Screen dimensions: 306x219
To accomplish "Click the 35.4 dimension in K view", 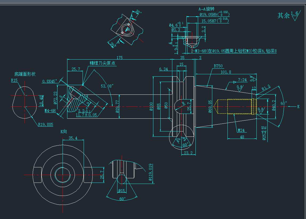I will click(x=73, y=138).
